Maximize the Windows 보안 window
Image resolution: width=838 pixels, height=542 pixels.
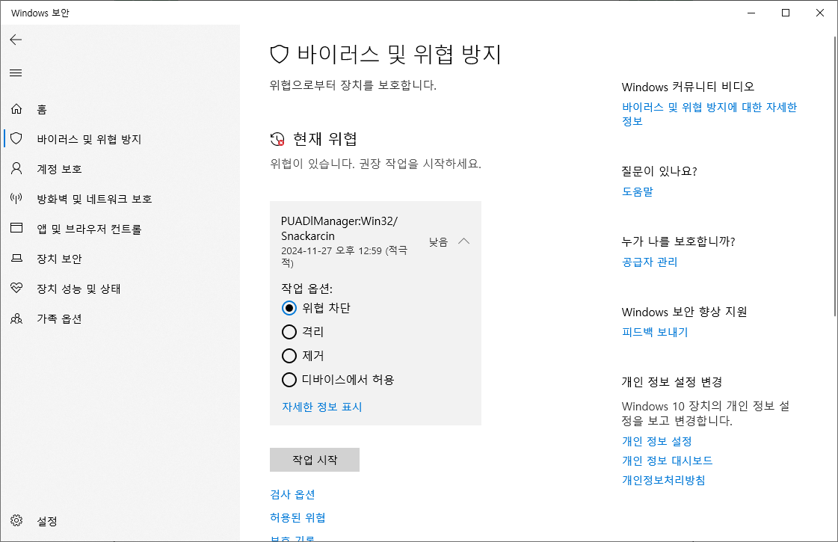[x=786, y=13]
